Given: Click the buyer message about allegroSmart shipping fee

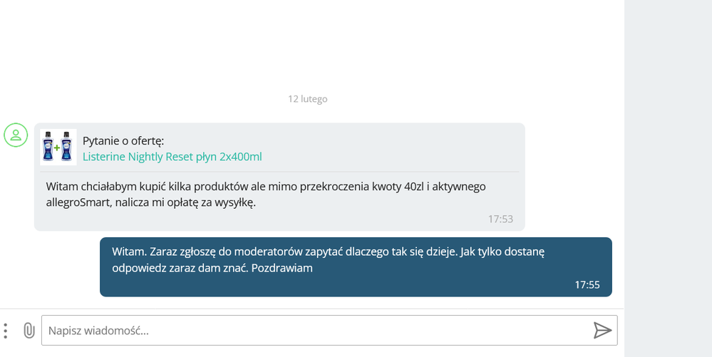Looking at the screenshot, I should point(266,195).
